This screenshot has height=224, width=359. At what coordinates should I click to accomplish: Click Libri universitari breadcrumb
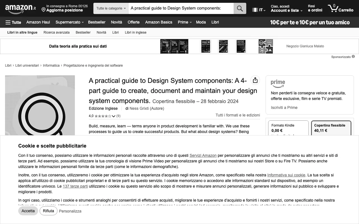pyautogui.click(x=27, y=66)
